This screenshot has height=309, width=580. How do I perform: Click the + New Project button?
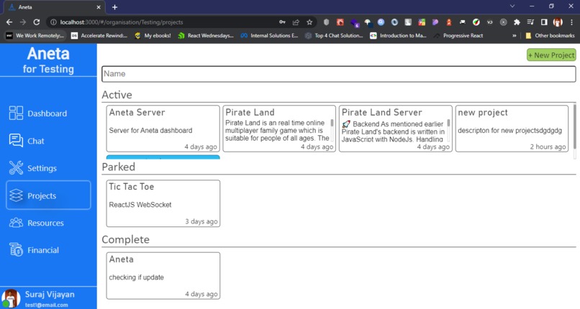pyautogui.click(x=551, y=55)
